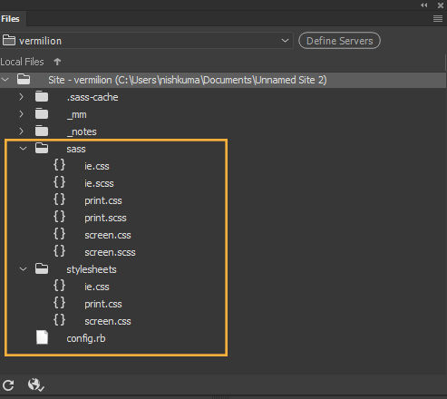This screenshot has height=399, width=447.
Task: Click braces icon of print.css under stylesheets
Action: click(59, 303)
